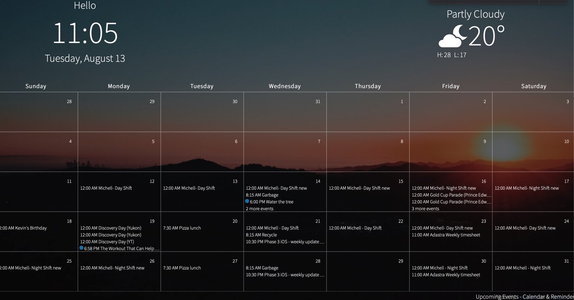Viewport: 574px width, 300px height.
Task: Click the "Tuesday, August 13" date label
Action: (85, 58)
